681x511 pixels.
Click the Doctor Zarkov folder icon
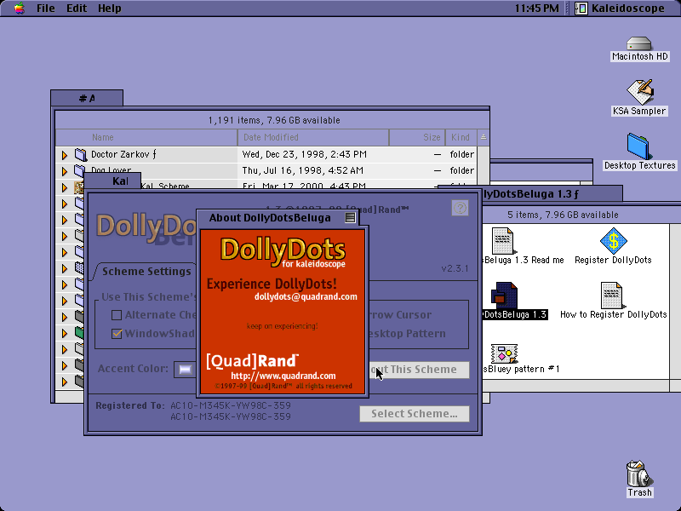(x=80, y=154)
